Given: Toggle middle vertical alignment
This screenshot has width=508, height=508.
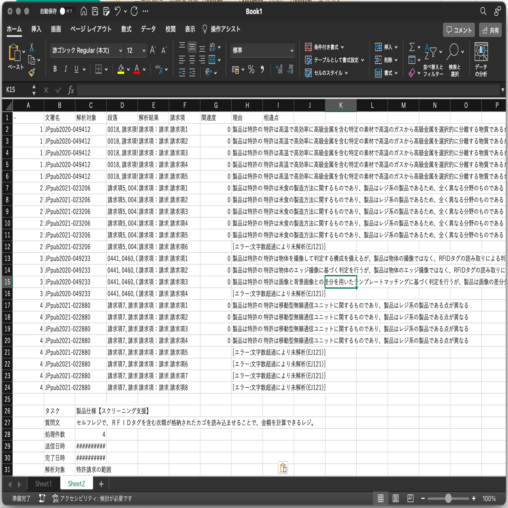Looking at the screenshot, I should pos(192,47).
